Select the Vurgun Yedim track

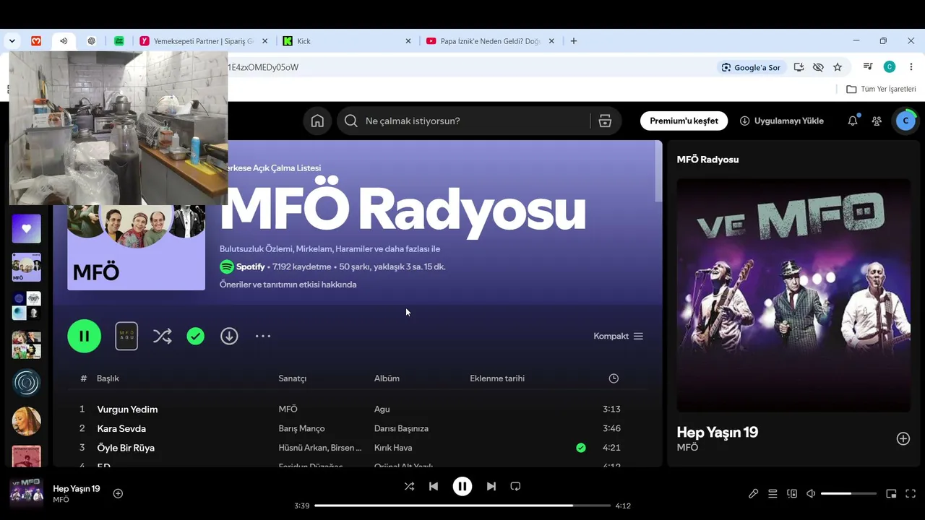127,409
